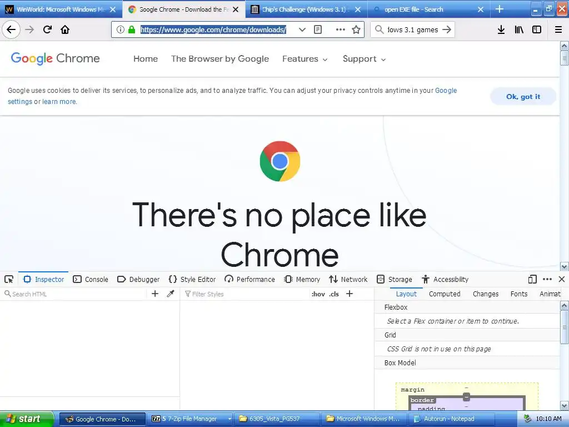The image size is (569, 427).
Task: Show site information icon in address bar
Action: point(121,29)
